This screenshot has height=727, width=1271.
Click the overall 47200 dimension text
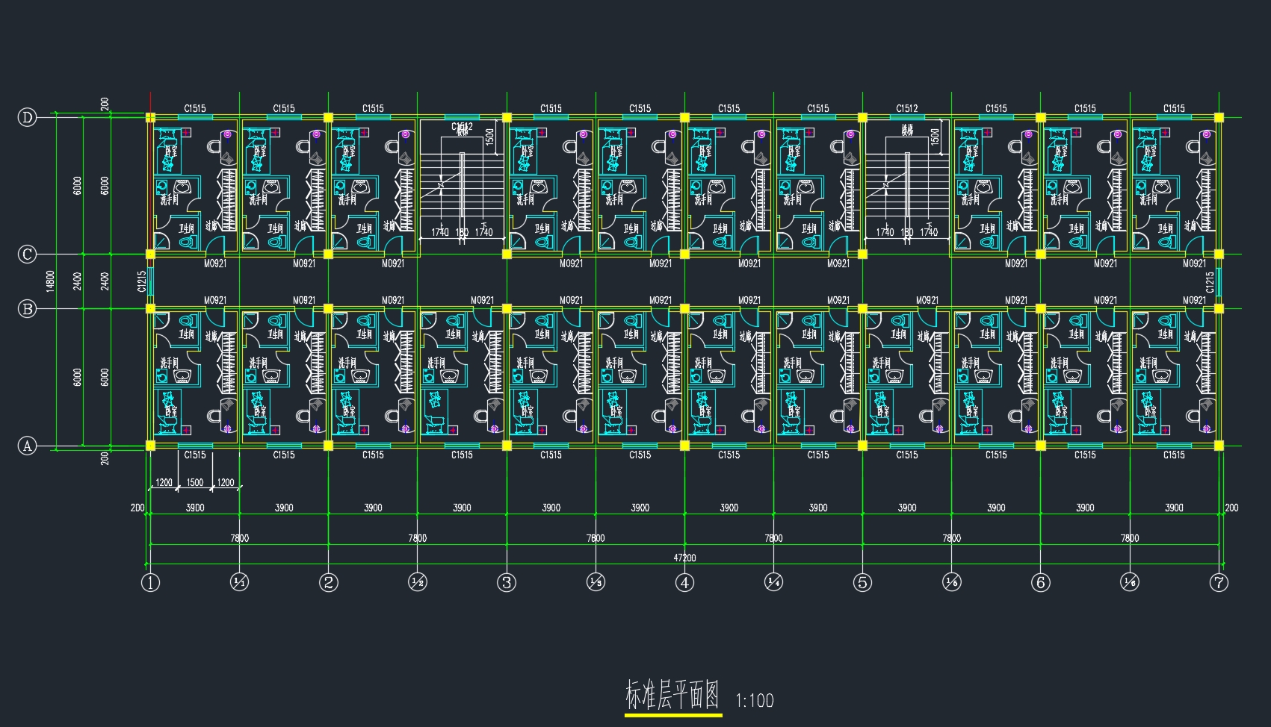click(684, 558)
